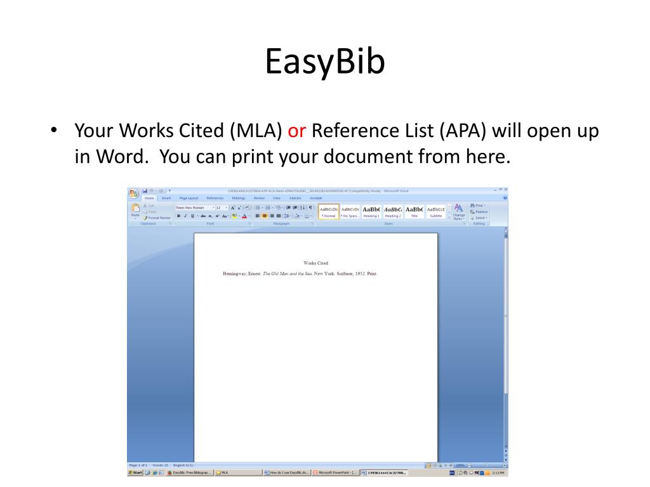Go to the Review ribbon tab
The height and width of the screenshot is (487, 650).
click(260, 198)
